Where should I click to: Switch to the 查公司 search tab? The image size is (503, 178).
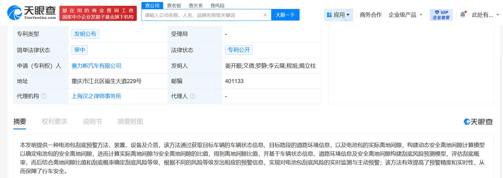click(152, 6)
